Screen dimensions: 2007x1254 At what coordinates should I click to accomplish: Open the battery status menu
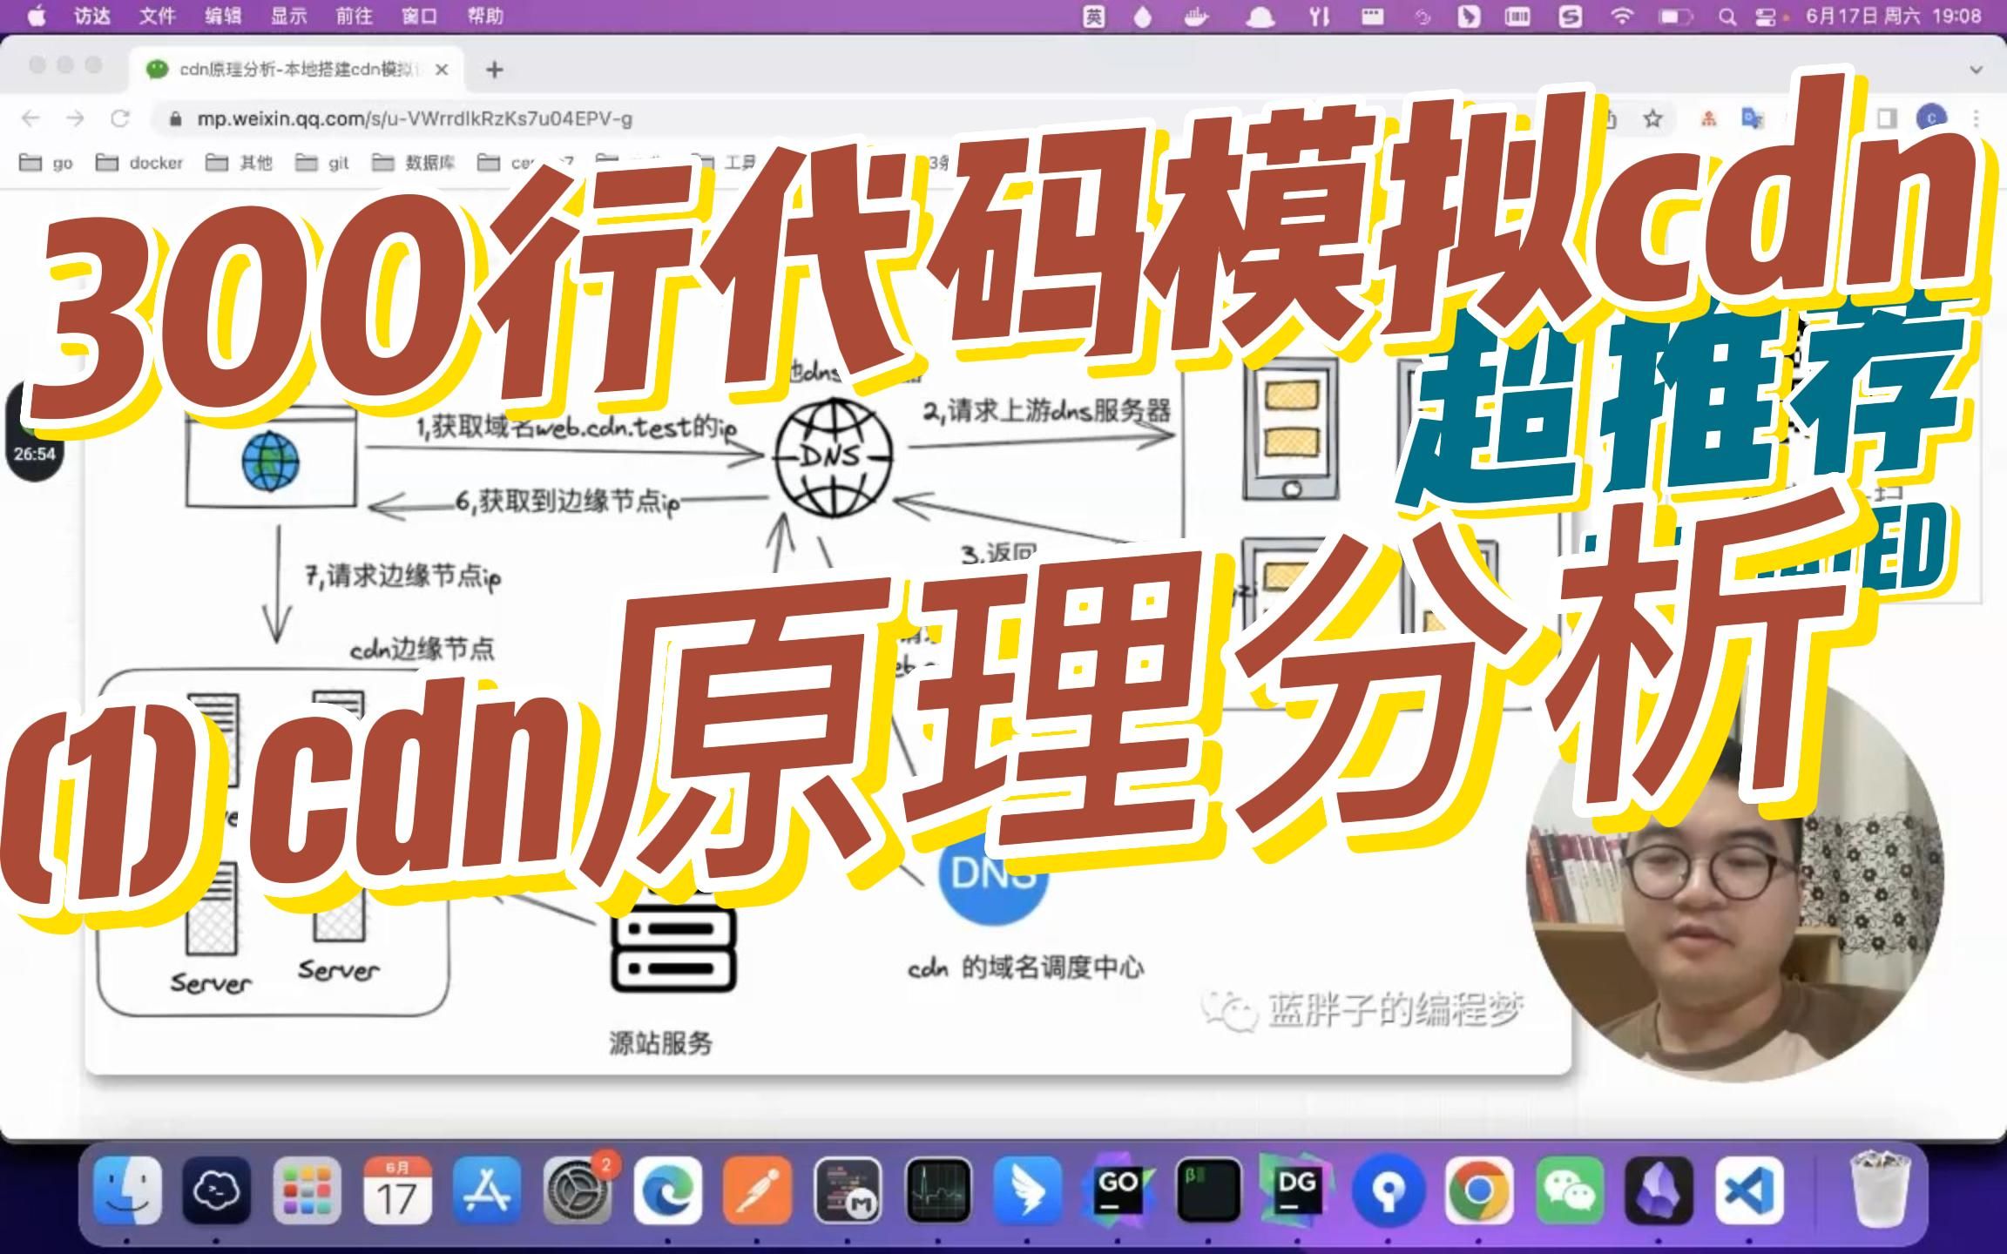[x=1673, y=17]
